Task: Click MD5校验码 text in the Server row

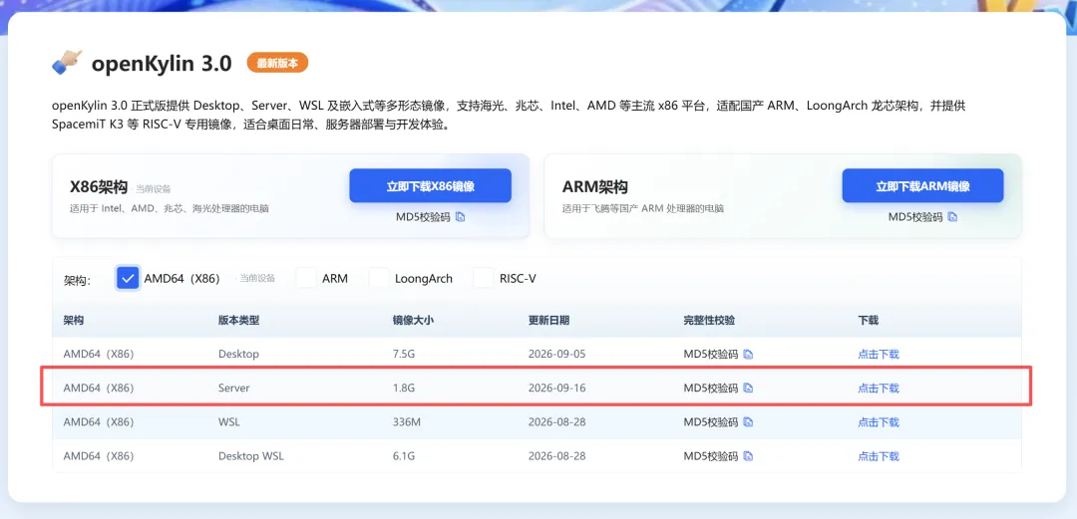Action: pyautogui.click(x=711, y=388)
